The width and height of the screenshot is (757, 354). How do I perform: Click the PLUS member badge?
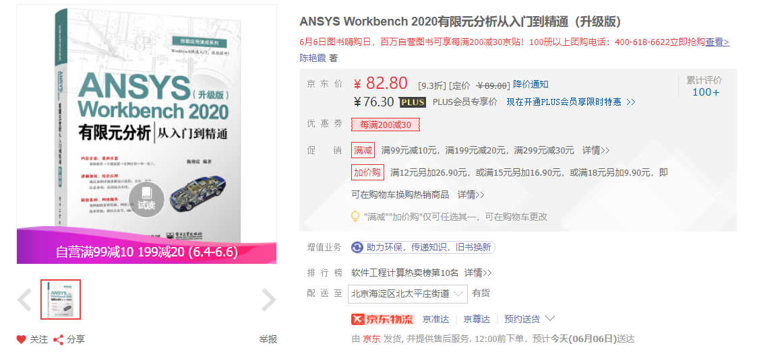tap(413, 102)
